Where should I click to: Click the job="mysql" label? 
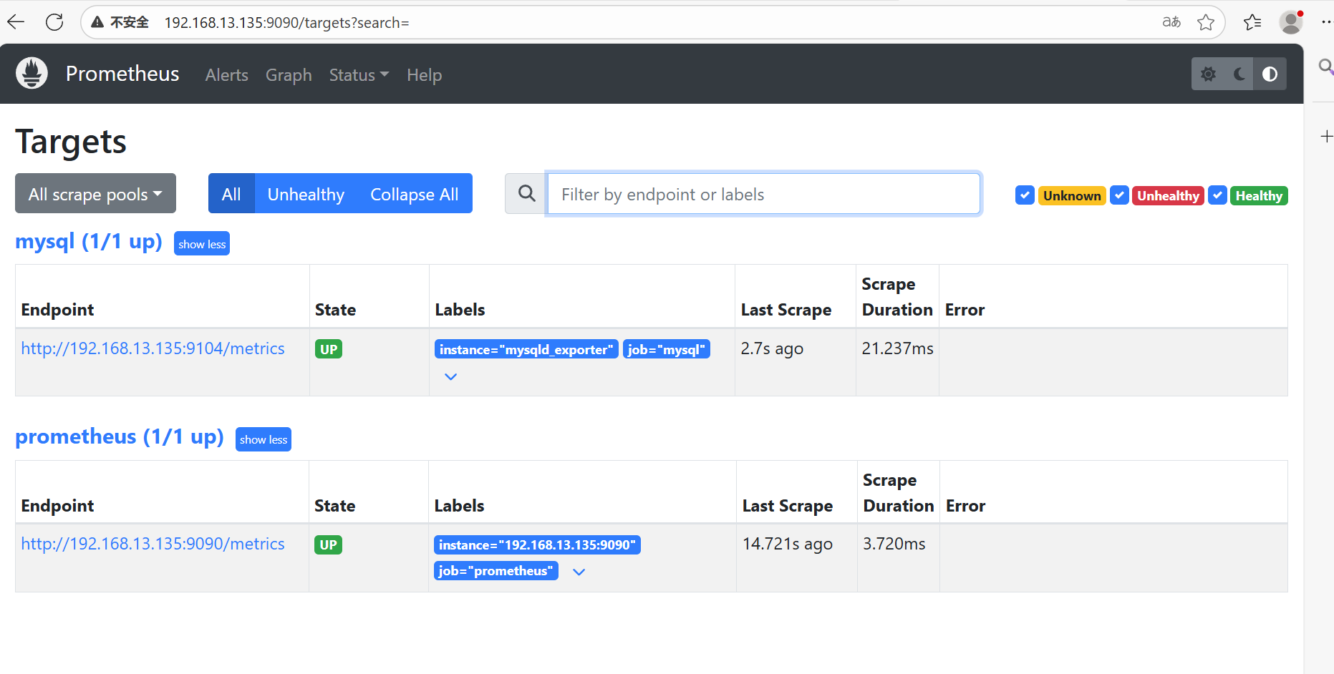click(667, 349)
